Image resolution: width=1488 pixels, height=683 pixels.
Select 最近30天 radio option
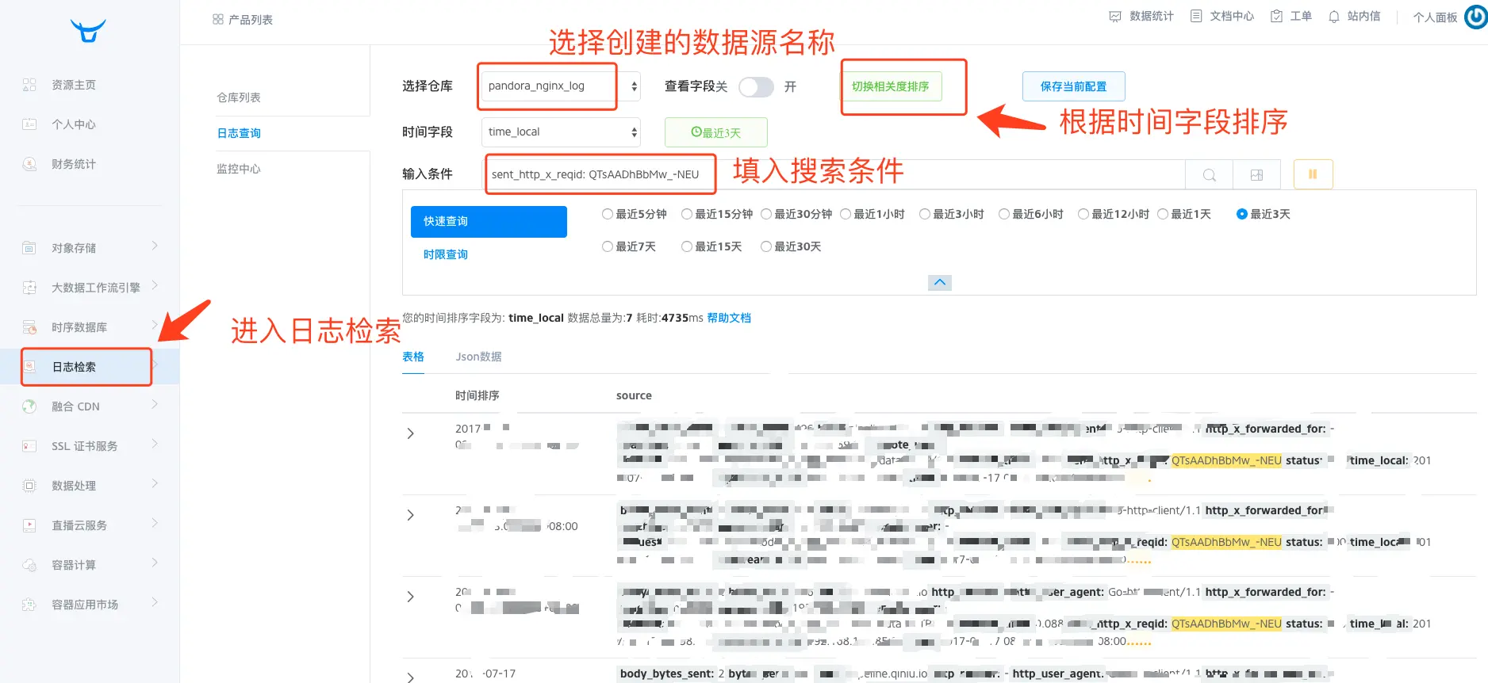(x=766, y=246)
